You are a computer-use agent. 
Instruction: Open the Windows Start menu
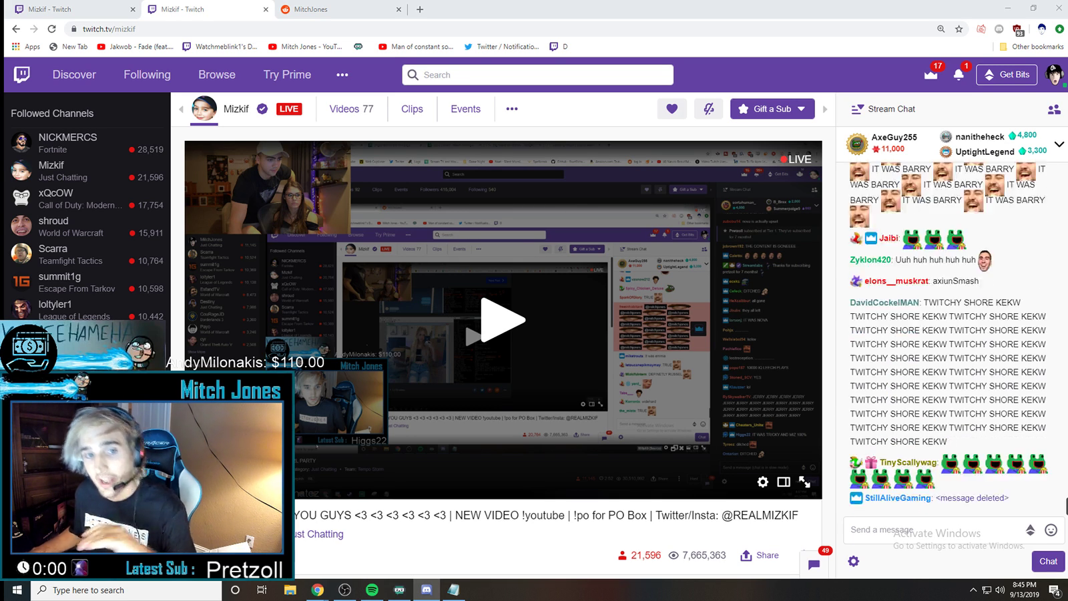[16, 590]
